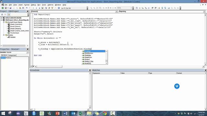Open Excel from the Windows taskbar

(x=81, y=113)
